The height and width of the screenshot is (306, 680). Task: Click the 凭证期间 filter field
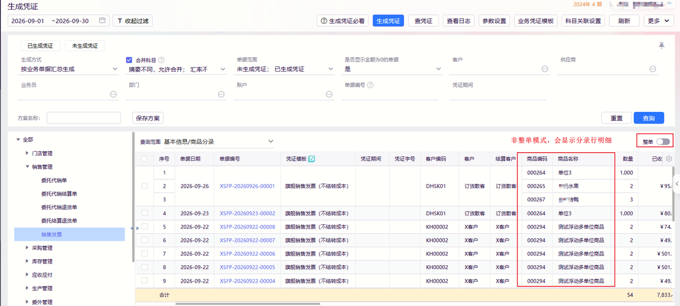point(498,94)
